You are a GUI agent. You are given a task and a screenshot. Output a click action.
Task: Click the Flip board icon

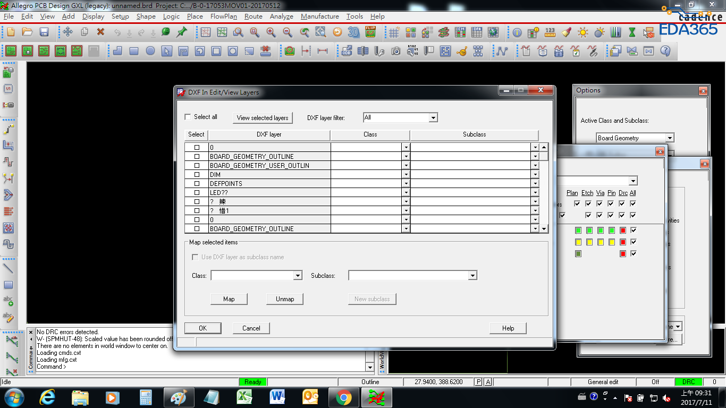pyautogui.click(x=370, y=32)
